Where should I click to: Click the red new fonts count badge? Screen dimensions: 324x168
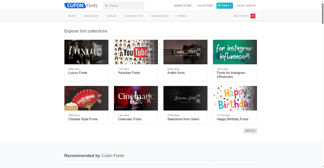coord(253,16)
